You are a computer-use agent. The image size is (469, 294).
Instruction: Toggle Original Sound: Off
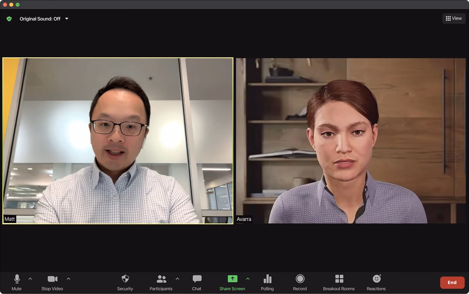click(x=40, y=19)
